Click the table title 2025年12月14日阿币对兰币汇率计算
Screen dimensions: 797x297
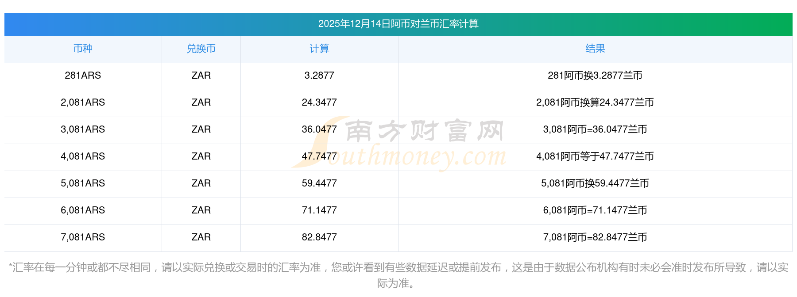pos(398,24)
